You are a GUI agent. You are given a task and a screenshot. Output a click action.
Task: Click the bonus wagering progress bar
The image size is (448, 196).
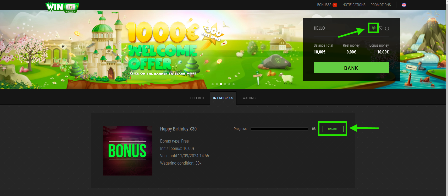click(x=279, y=129)
